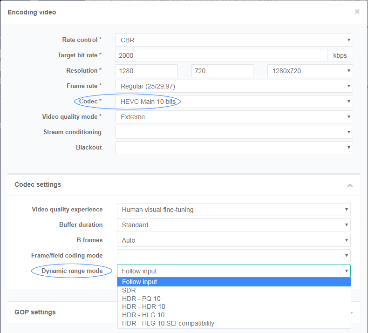
Task: Open the B-frames dropdown
Action: tap(233, 240)
